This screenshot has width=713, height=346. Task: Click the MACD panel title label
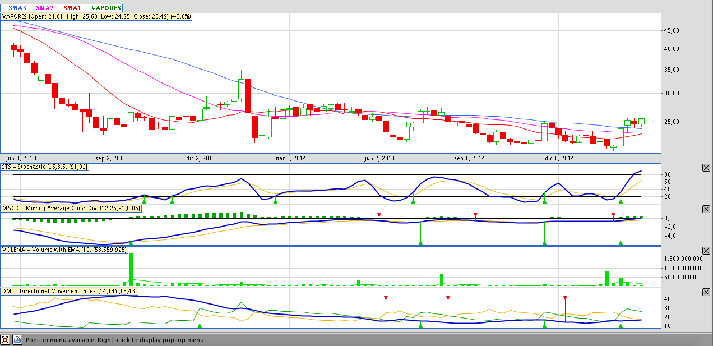coord(71,208)
